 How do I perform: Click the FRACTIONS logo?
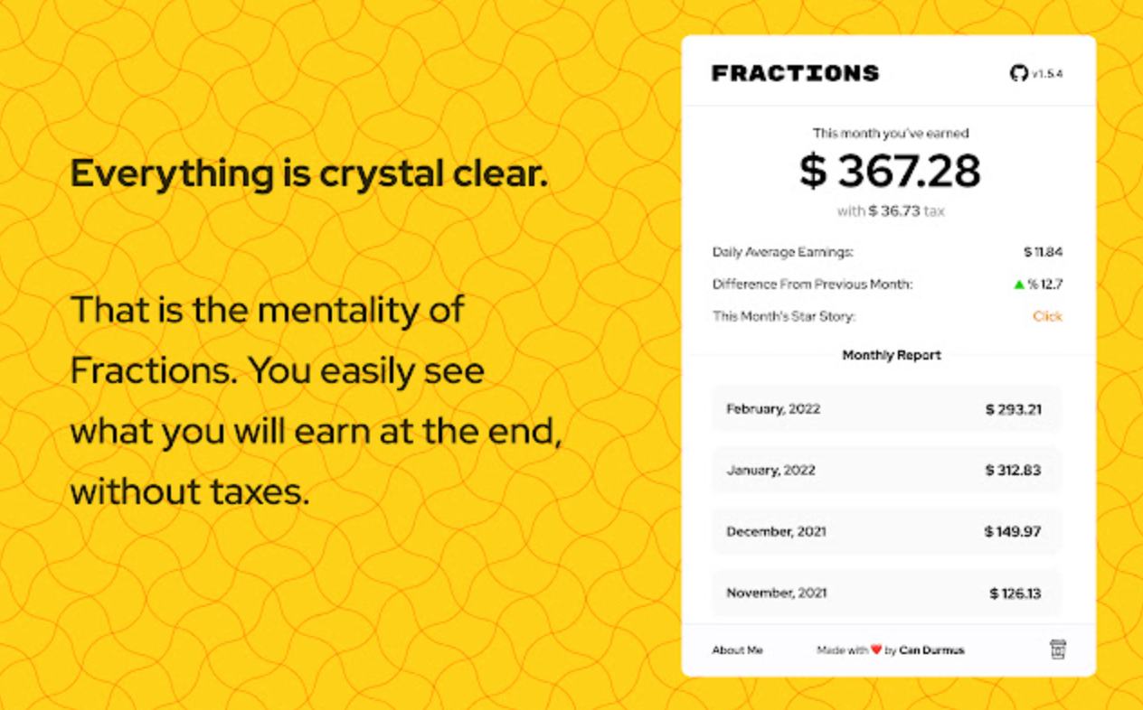(795, 73)
